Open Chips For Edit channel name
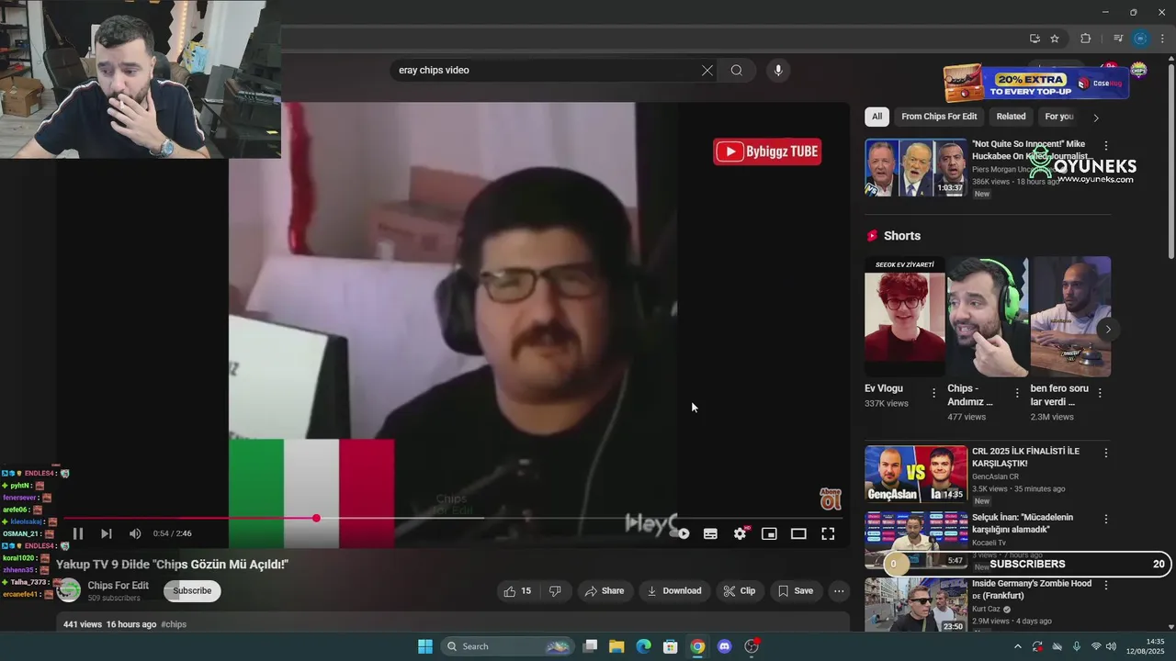The image size is (1176, 661). pyautogui.click(x=118, y=586)
